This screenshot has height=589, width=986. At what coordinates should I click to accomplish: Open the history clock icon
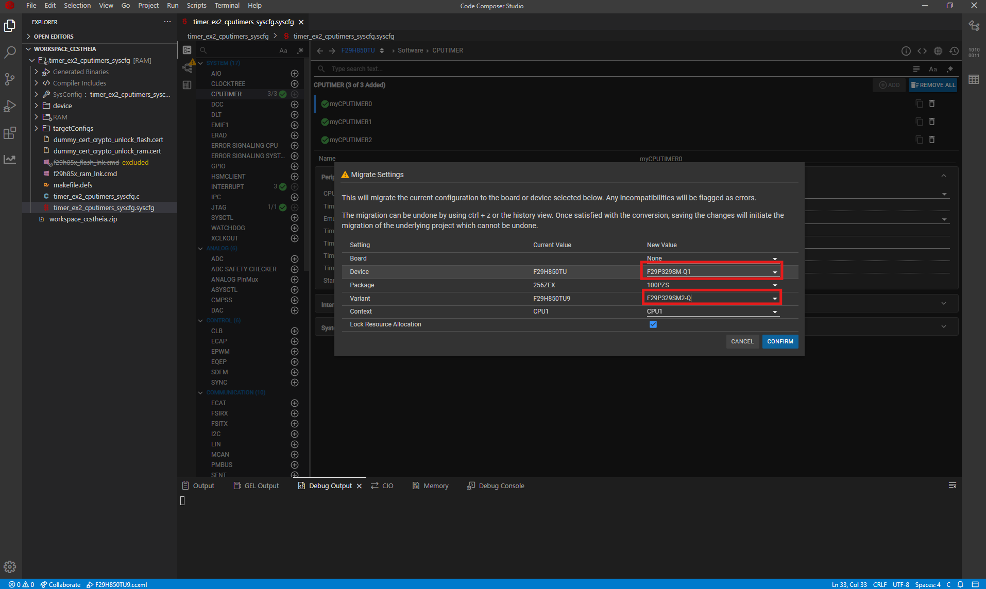click(x=954, y=50)
